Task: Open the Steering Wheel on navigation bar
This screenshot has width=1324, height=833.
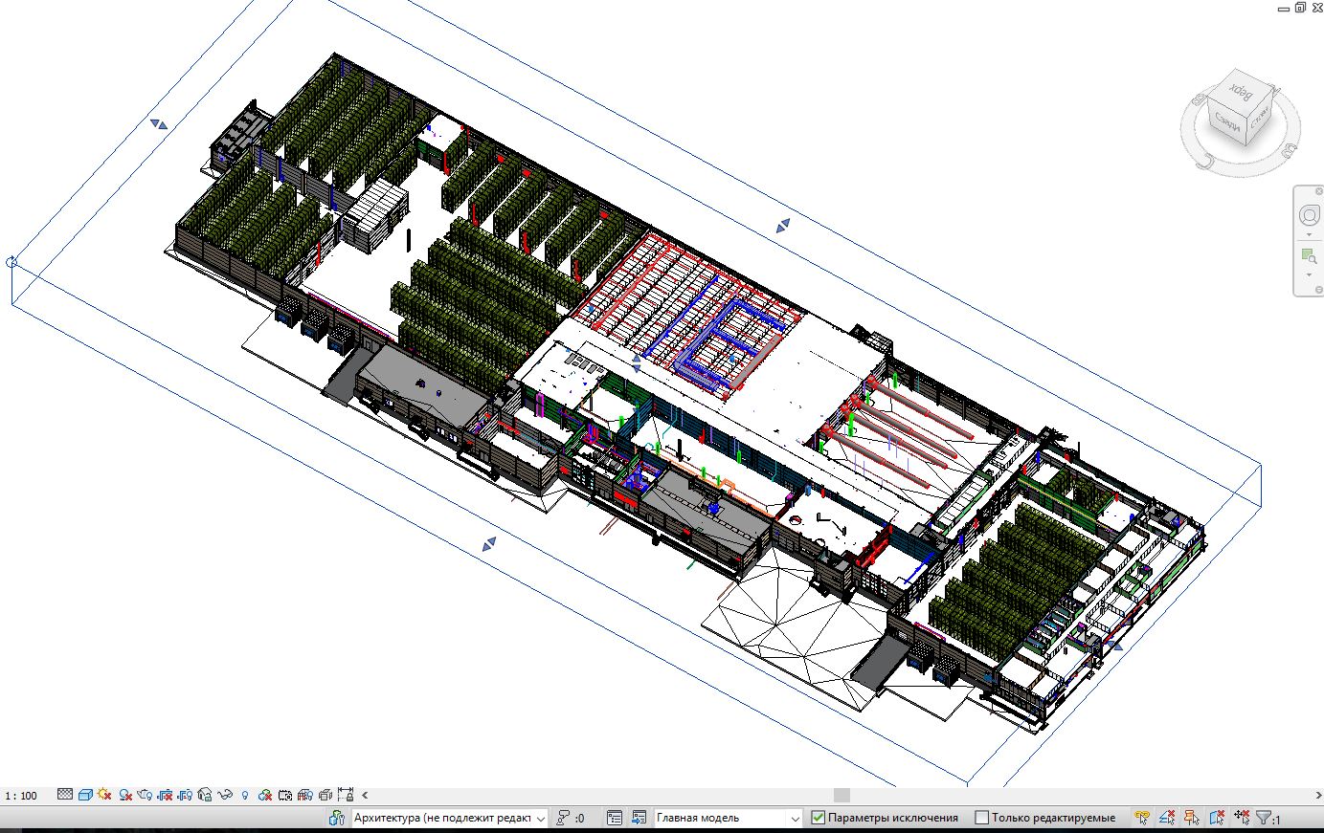Action: (1309, 215)
